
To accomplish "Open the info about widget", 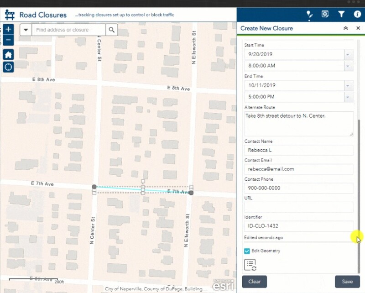I will (357, 14).
